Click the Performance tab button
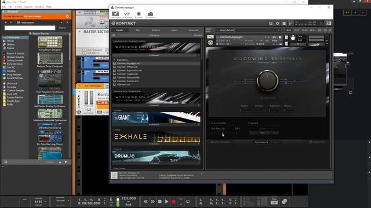Viewport: 371px width, 208px height. click(x=261, y=142)
